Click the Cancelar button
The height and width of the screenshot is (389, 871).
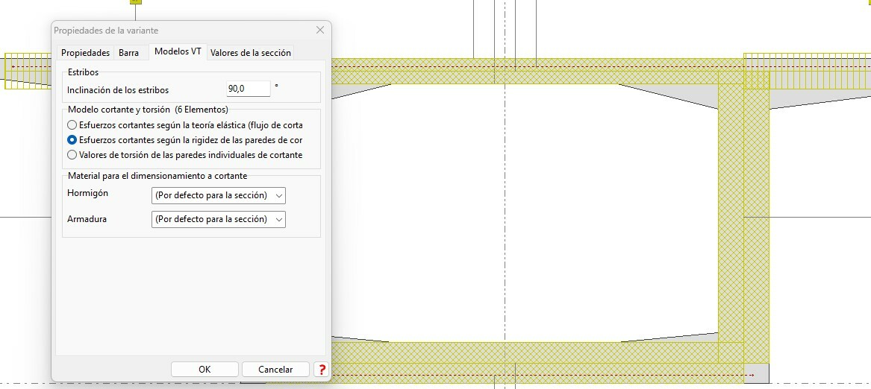click(275, 370)
